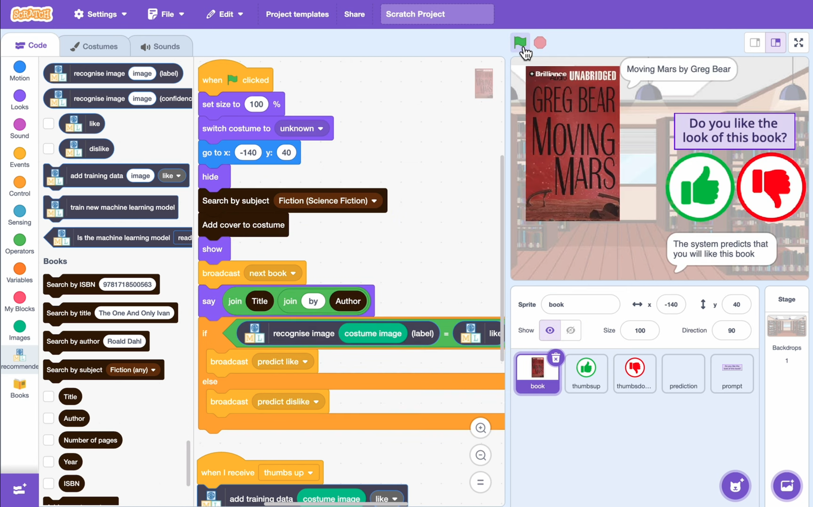This screenshot has width=813, height=507.
Task: Open palette Fiction (any) subject dropdown
Action: pos(133,370)
